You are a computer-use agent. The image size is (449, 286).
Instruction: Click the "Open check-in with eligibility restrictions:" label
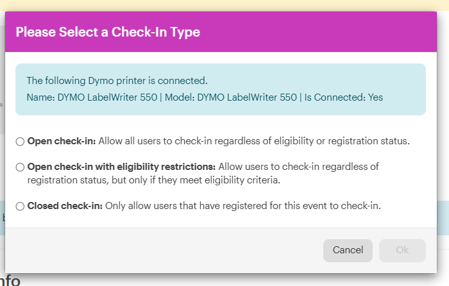coord(121,167)
